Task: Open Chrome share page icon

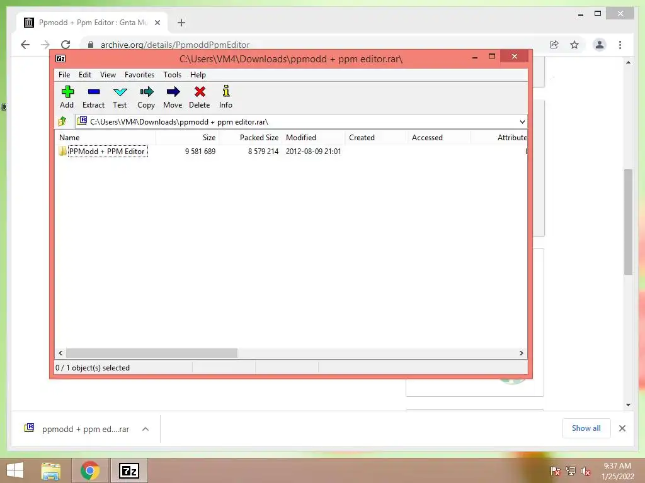Action: [554, 45]
